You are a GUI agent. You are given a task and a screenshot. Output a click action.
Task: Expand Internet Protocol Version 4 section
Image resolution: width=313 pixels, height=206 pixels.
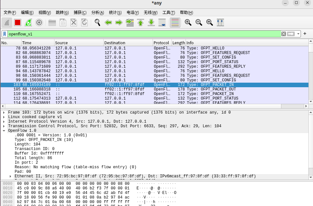4,122
